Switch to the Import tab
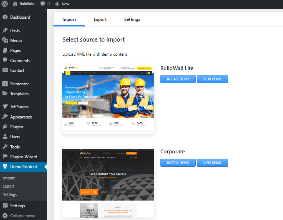The image size is (283, 220). pos(69,19)
